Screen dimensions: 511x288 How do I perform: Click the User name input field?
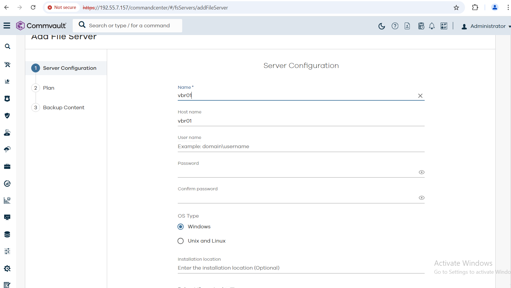pyautogui.click(x=301, y=146)
